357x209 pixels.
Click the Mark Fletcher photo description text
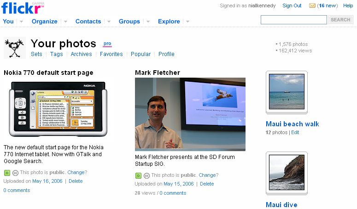(x=185, y=160)
